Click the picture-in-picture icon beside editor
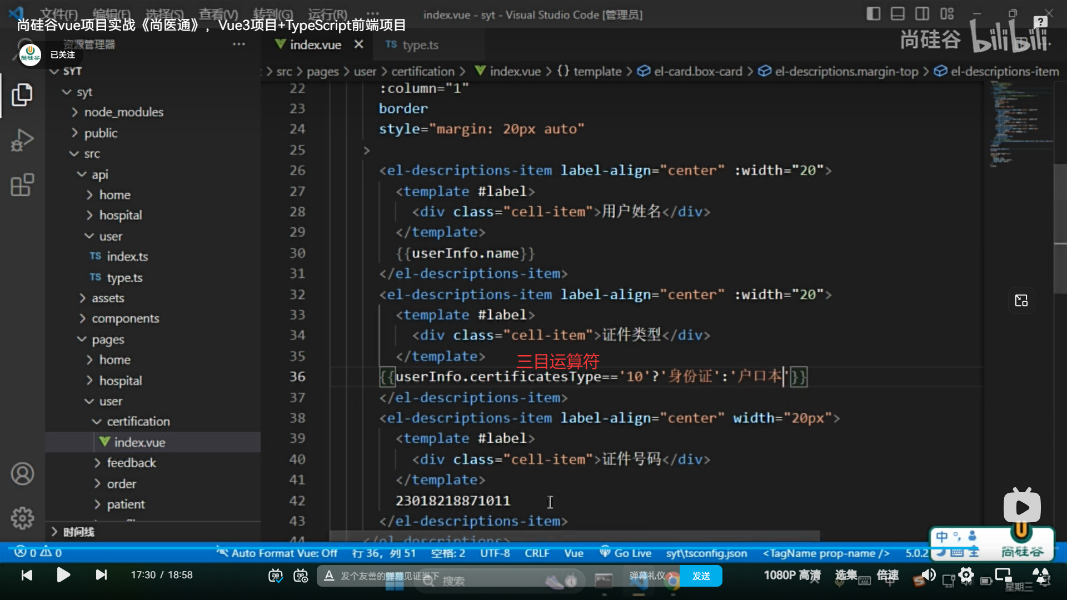This screenshot has width=1067, height=600. (1021, 301)
